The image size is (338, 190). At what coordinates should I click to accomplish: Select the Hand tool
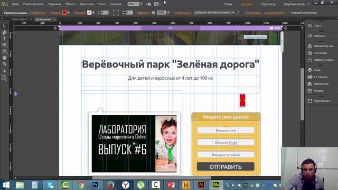pyautogui.click(x=4, y=58)
